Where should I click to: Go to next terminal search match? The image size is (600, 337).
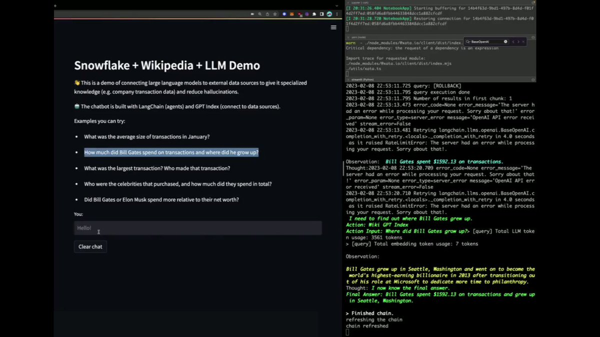point(518,42)
